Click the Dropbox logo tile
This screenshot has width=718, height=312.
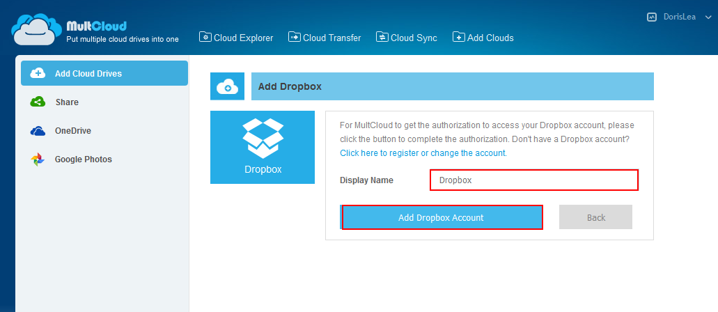pos(263,147)
